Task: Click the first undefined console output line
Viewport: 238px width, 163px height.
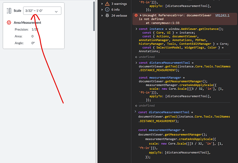Action: click(x=147, y=57)
